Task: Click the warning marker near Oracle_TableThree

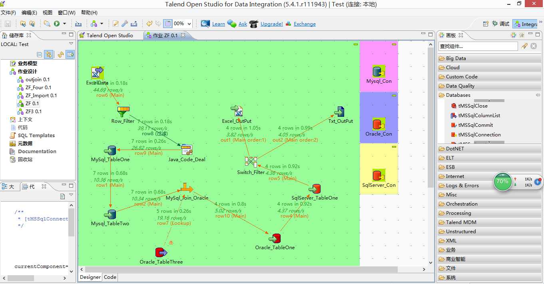Action: point(171,242)
